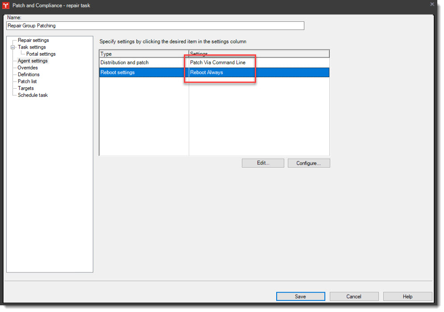Open the Overrides settings page
Screen dimensions: 444x312
coord(28,67)
